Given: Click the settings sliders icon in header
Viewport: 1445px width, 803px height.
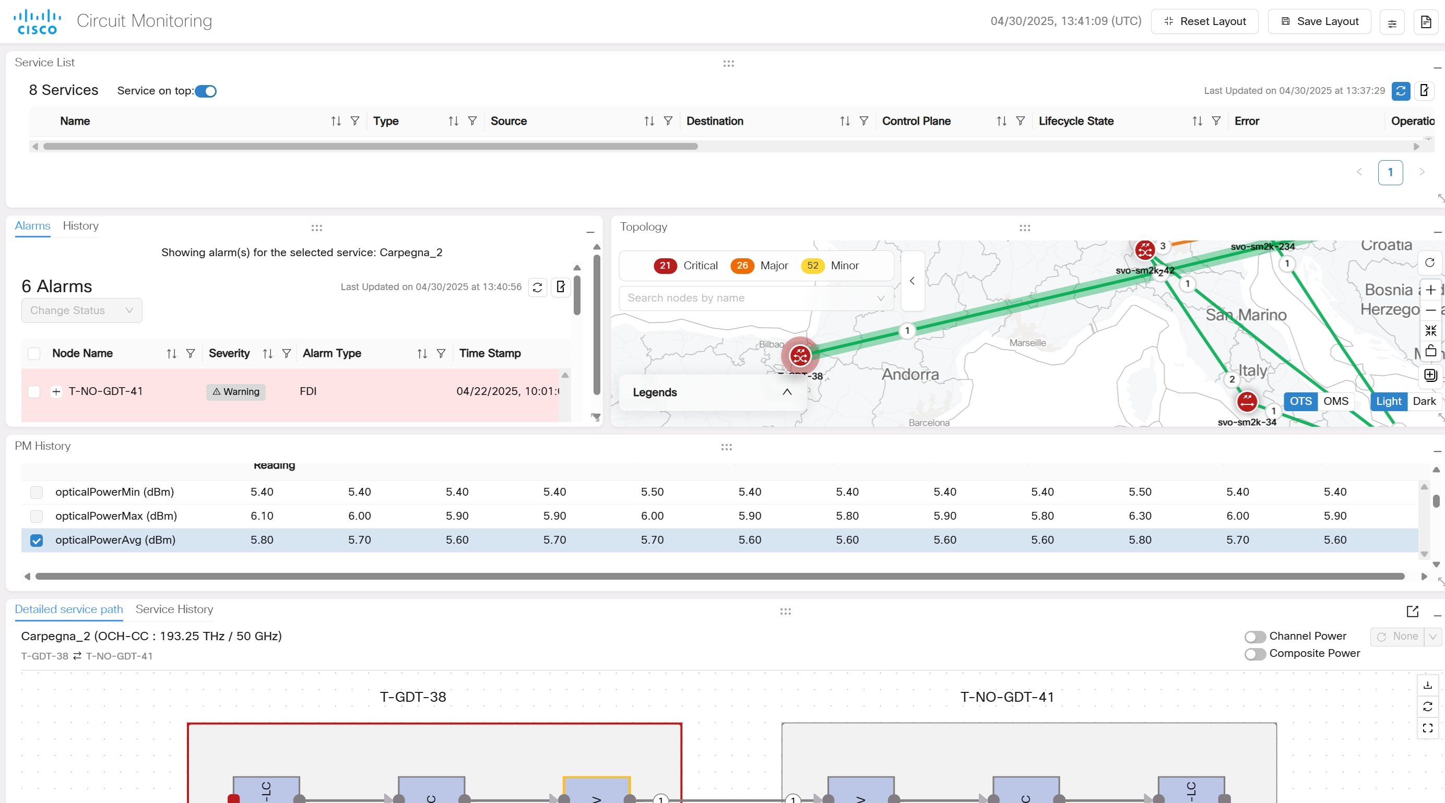Looking at the screenshot, I should coord(1392,22).
